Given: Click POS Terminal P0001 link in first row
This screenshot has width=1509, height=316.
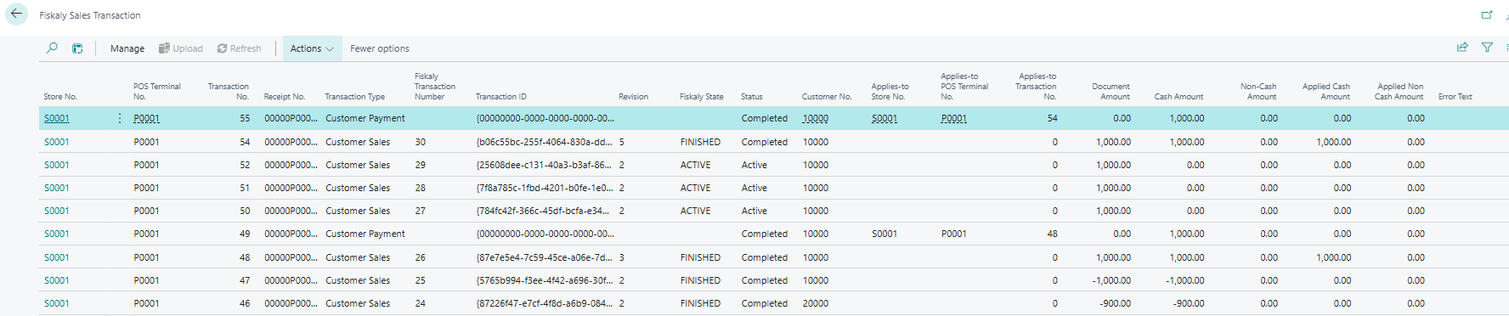Looking at the screenshot, I should [146, 118].
